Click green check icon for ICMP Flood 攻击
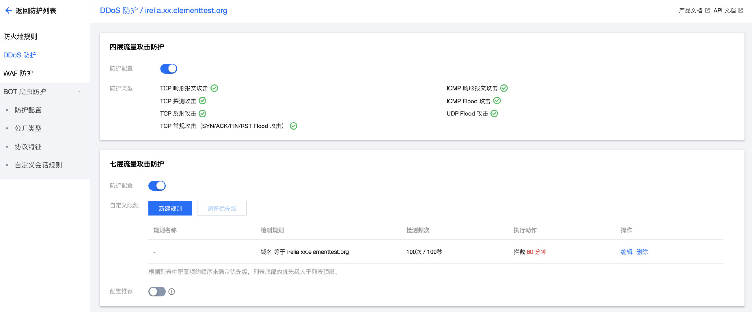 point(497,101)
